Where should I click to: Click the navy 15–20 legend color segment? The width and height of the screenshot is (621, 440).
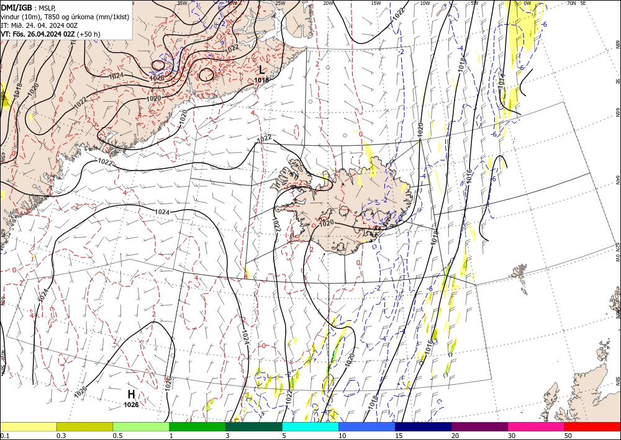(423, 426)
